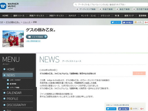
Task: Click top mixi イイネ! button
Action: pos(138,22)
